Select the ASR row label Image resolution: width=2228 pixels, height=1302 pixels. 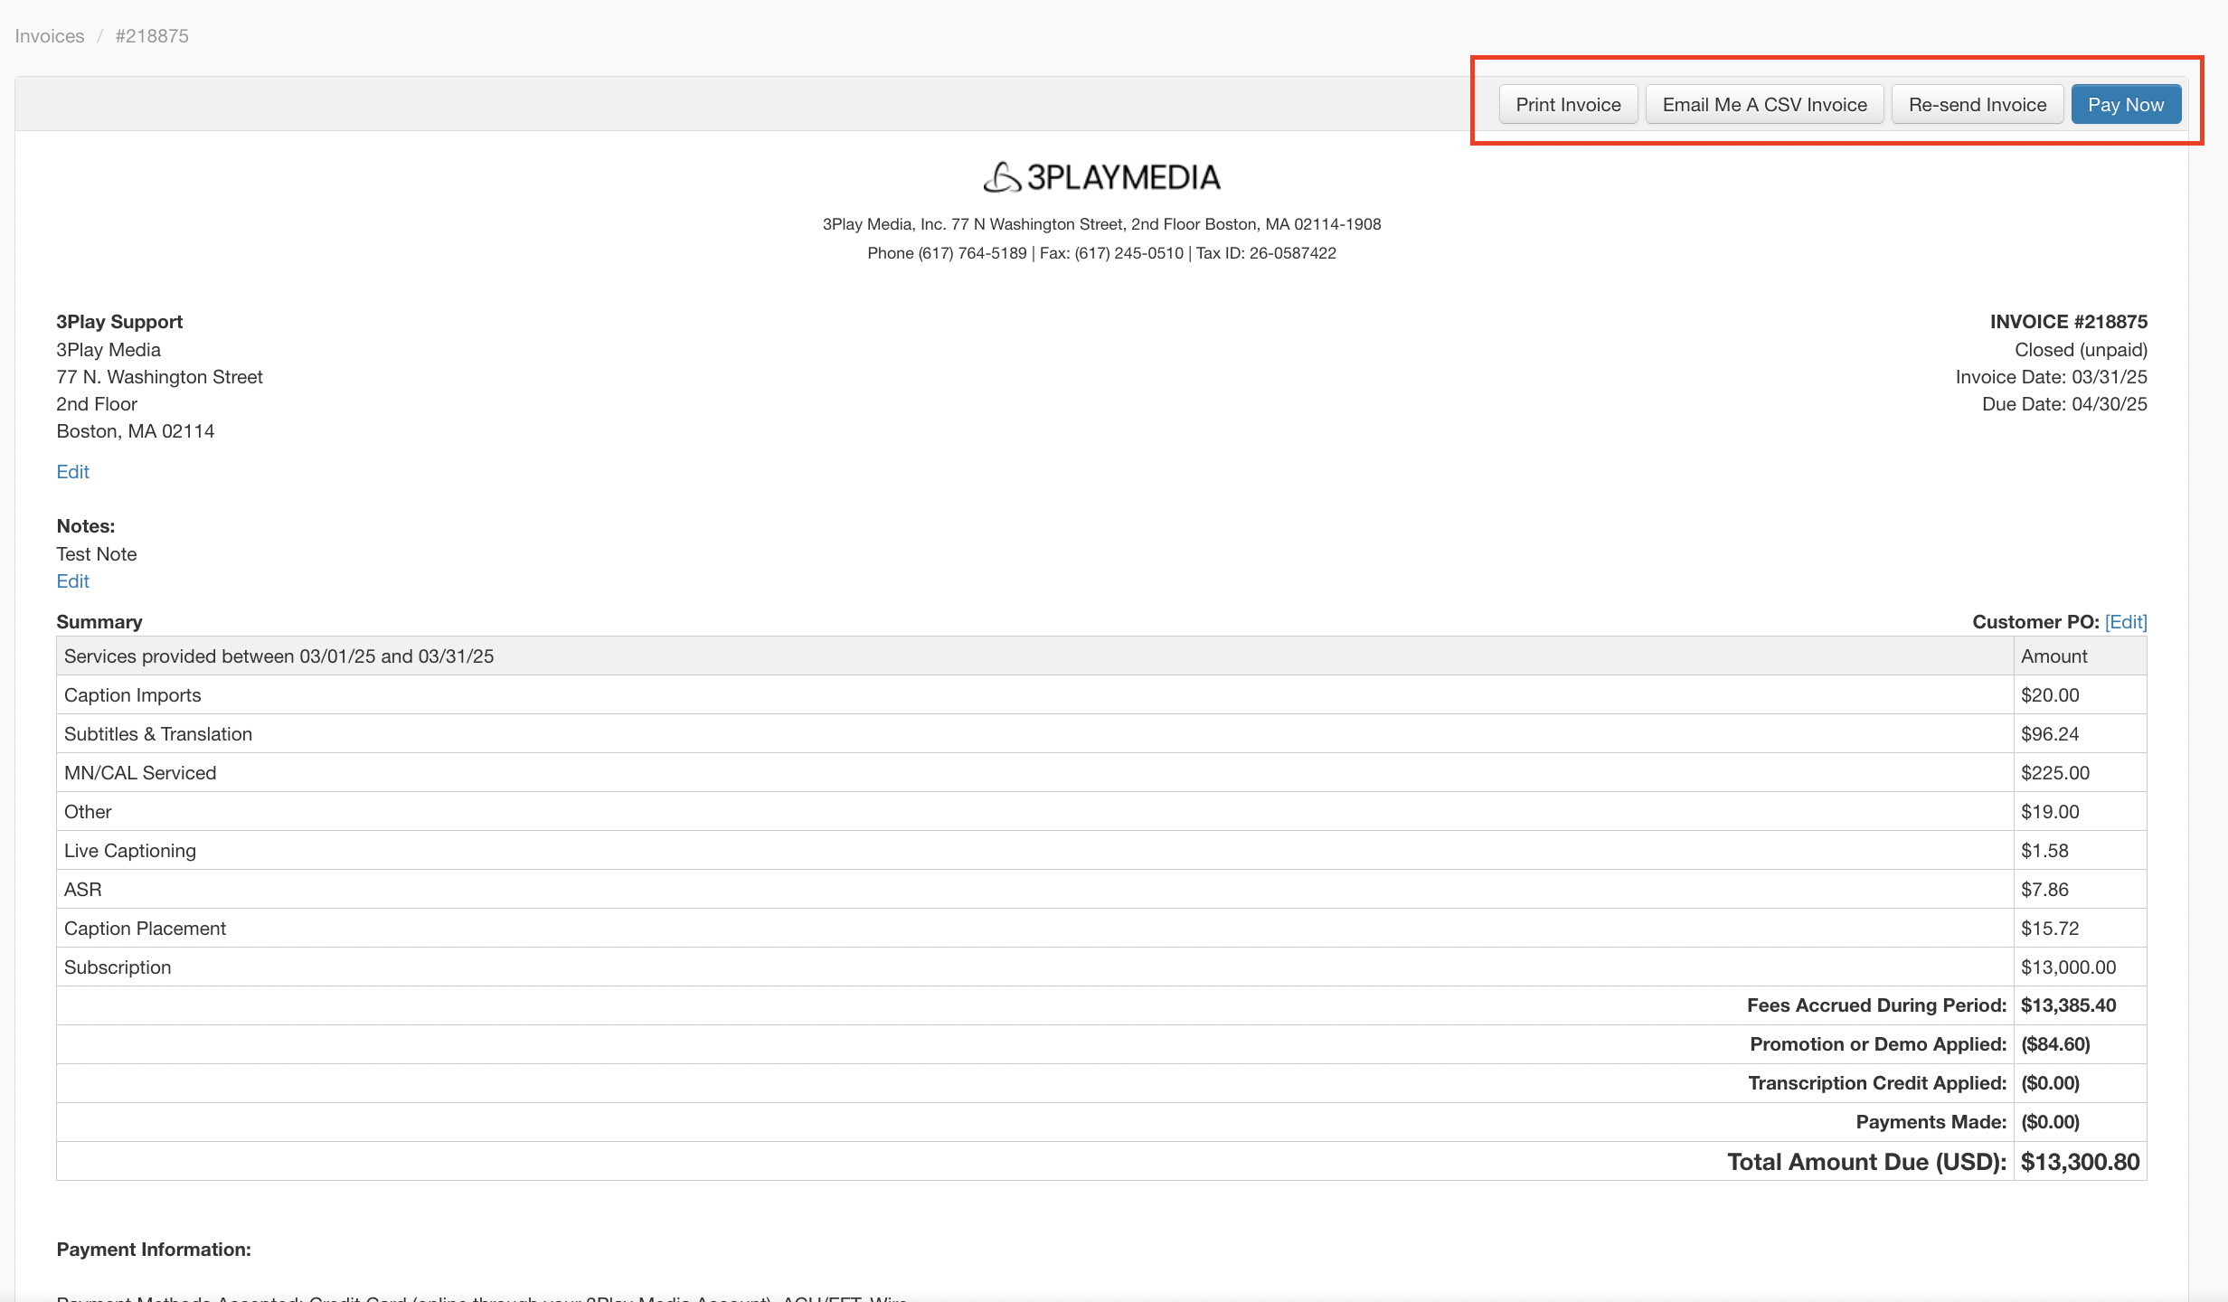click(x=83, y=890)
